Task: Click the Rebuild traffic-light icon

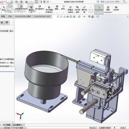Action: [41, 2]
